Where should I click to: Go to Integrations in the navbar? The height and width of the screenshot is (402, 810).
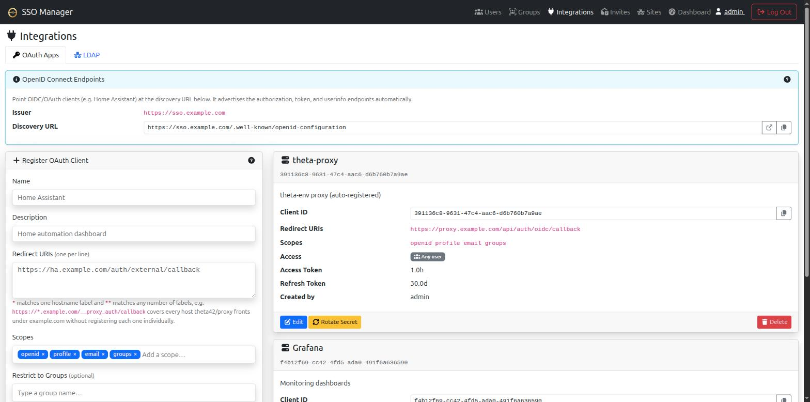click(570, 12)
